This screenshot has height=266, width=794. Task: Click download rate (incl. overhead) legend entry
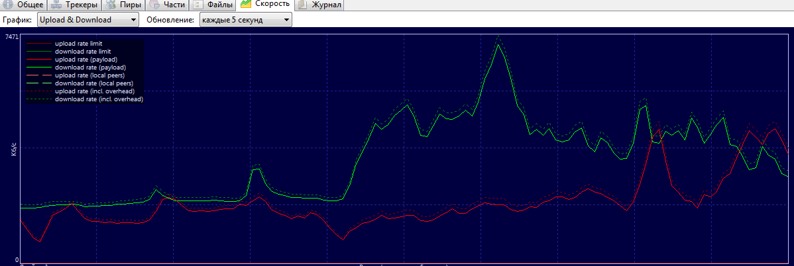(99, 100)
